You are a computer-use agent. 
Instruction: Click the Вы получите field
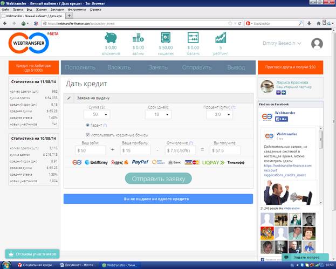225,150
